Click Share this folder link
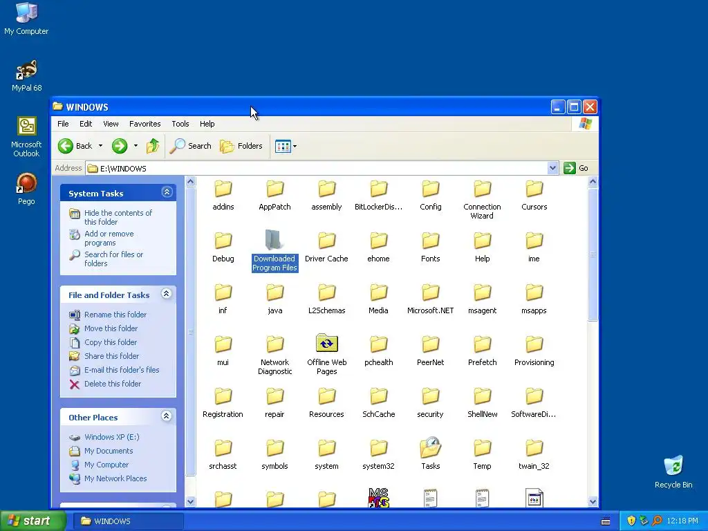 (112, 356)
